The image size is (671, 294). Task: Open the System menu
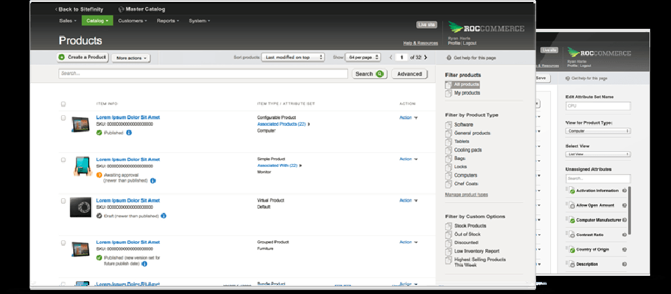click(199, 21)
